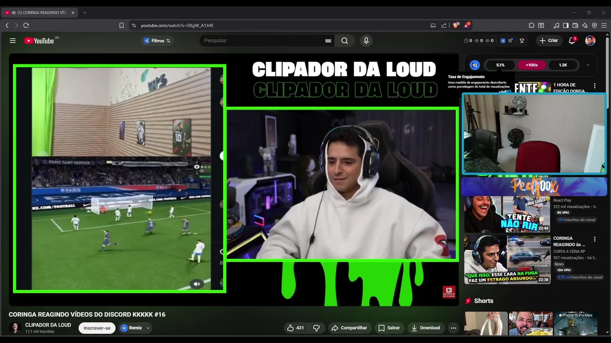Click vidIQ round logo in stats panel
The image size is (611, 343).
pos(475,65)
